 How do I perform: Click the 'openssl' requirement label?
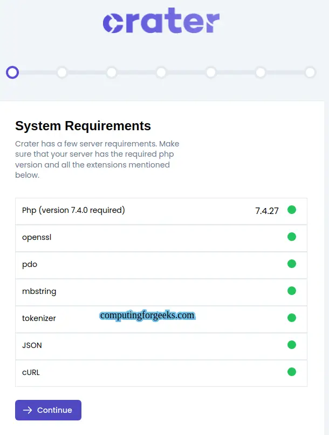tap(37, 237)
